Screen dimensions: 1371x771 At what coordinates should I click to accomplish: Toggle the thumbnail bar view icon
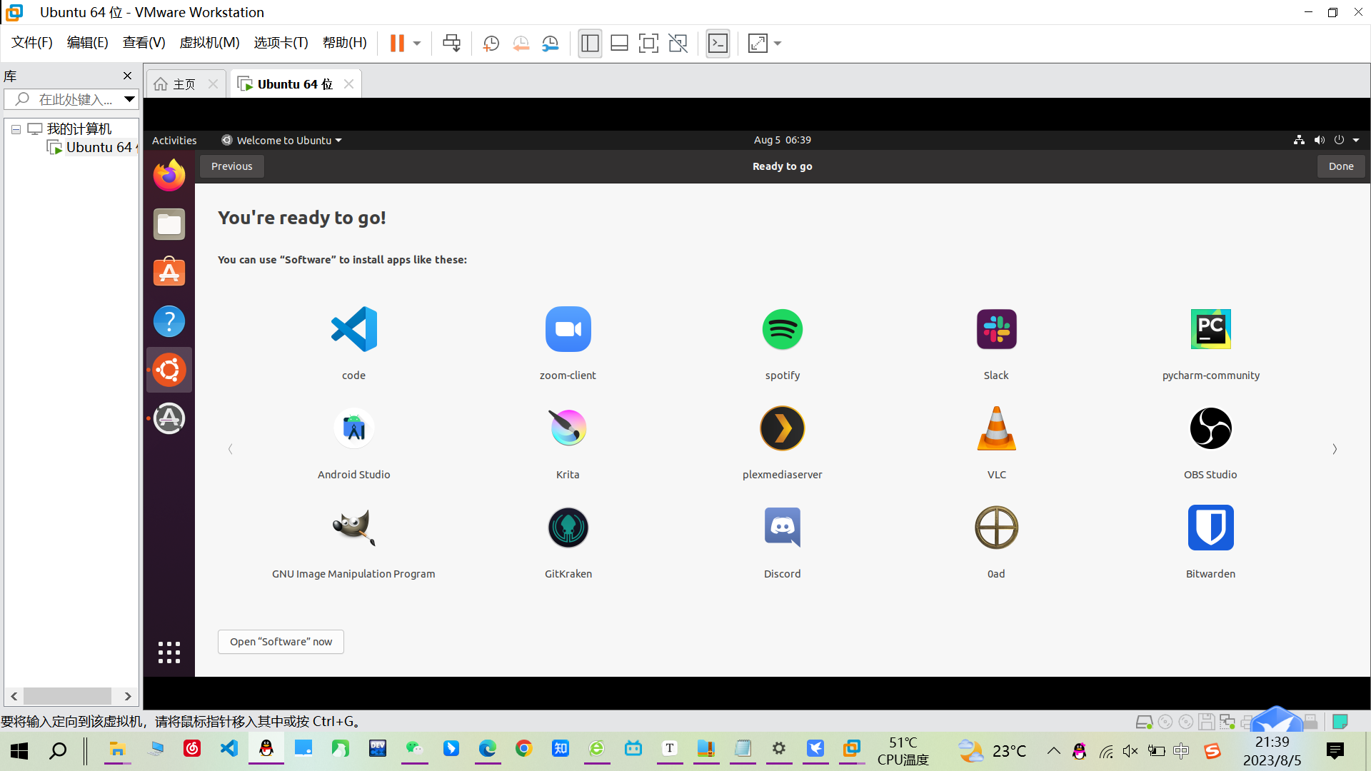pyautogui.click(x=619, y=44)
